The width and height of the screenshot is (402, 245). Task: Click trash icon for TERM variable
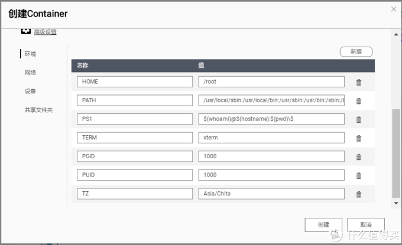click(x=358, y=138)
